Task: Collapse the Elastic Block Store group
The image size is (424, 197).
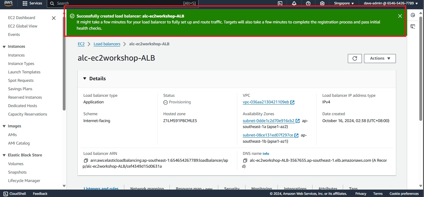Action: click(4, 155)
